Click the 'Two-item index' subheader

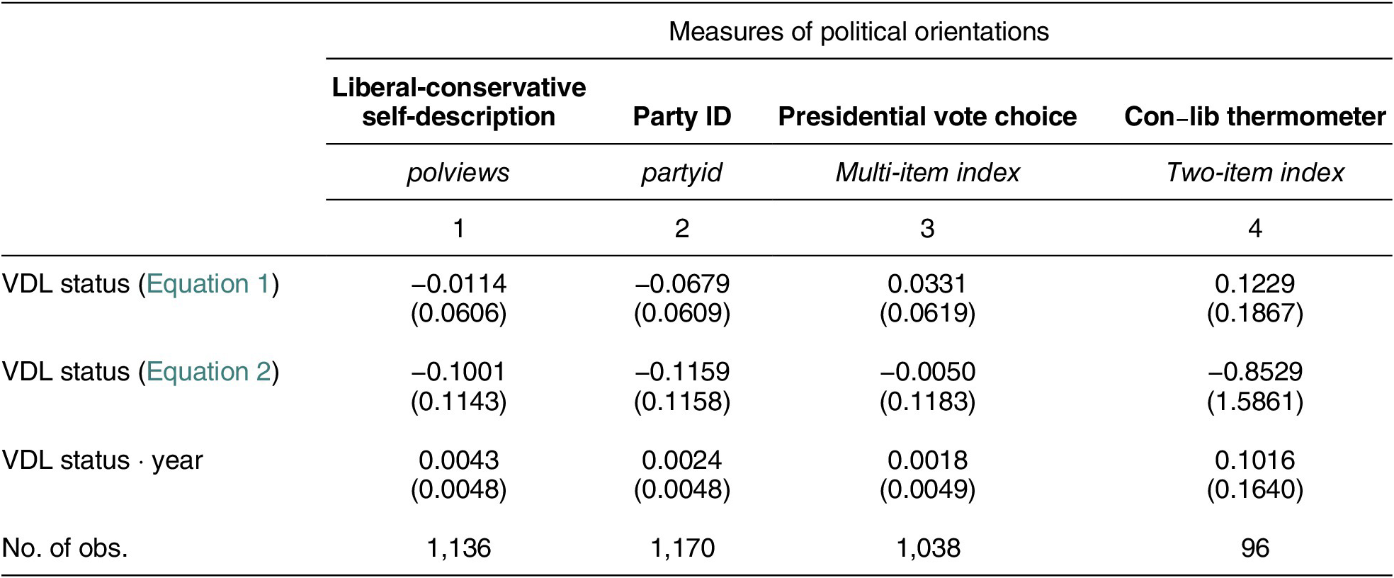pos(1254,173)
